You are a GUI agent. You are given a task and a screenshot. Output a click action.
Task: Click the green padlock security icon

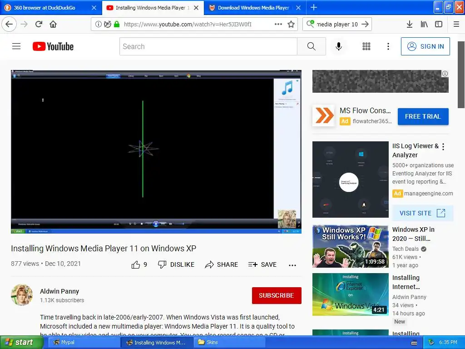[117, 24]
